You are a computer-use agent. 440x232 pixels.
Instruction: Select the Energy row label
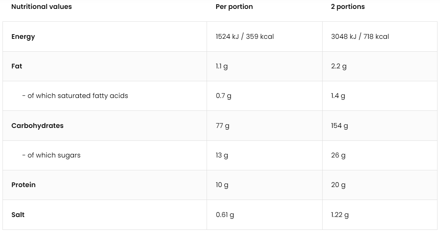point(23,36)
